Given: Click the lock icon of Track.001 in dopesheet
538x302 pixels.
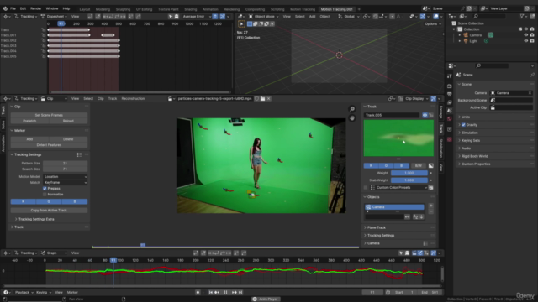Looking at the screenshot, I should click(x=44, y=35).
